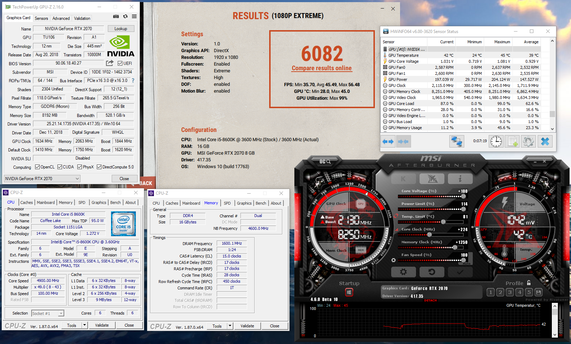571x344 pixels.
Task: Toggle the DirectCompute 5.0 checkbox
Action: point(99,167)
